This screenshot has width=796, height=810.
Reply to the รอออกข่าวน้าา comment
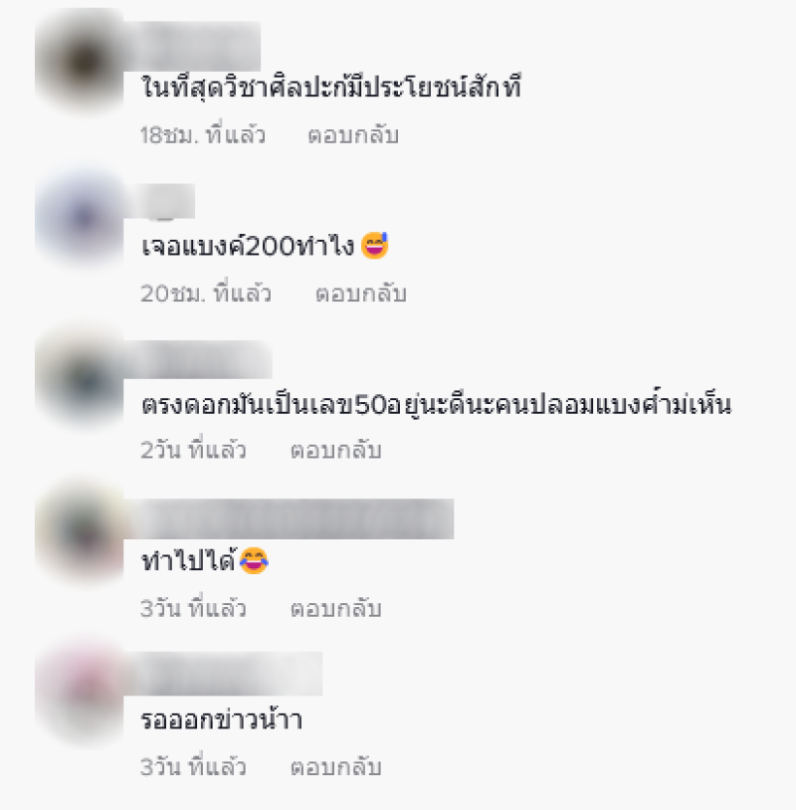coord(335,766)
